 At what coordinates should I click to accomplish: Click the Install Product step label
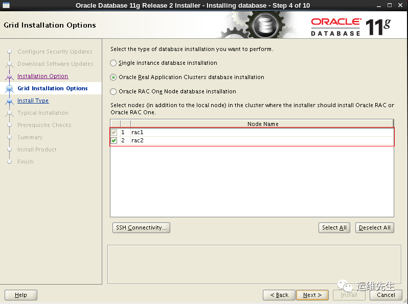[37, 149]
